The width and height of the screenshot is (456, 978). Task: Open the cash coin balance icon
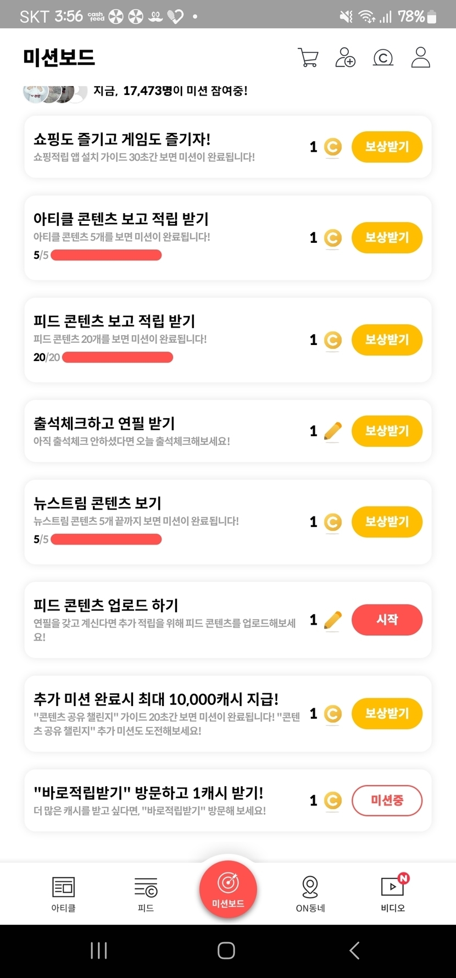[383, 57]
